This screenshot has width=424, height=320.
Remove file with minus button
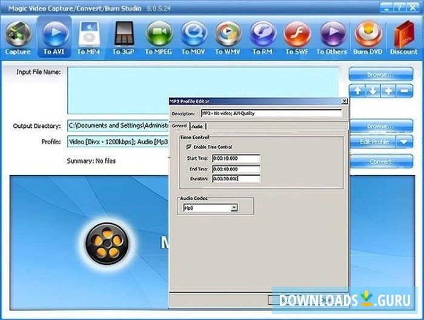click(x=405, y=91)
